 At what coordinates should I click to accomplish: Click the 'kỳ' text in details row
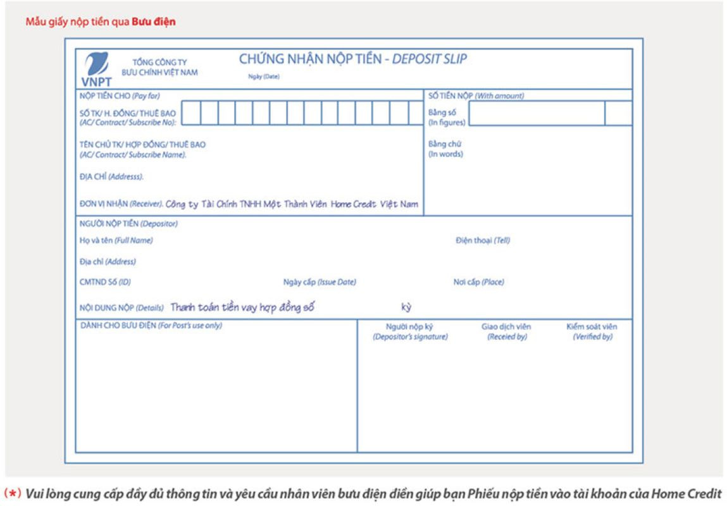coord(406,307)
